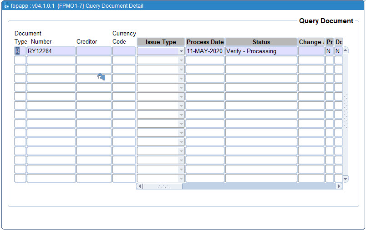Click the Document Type field containing R

coord(20,51)
